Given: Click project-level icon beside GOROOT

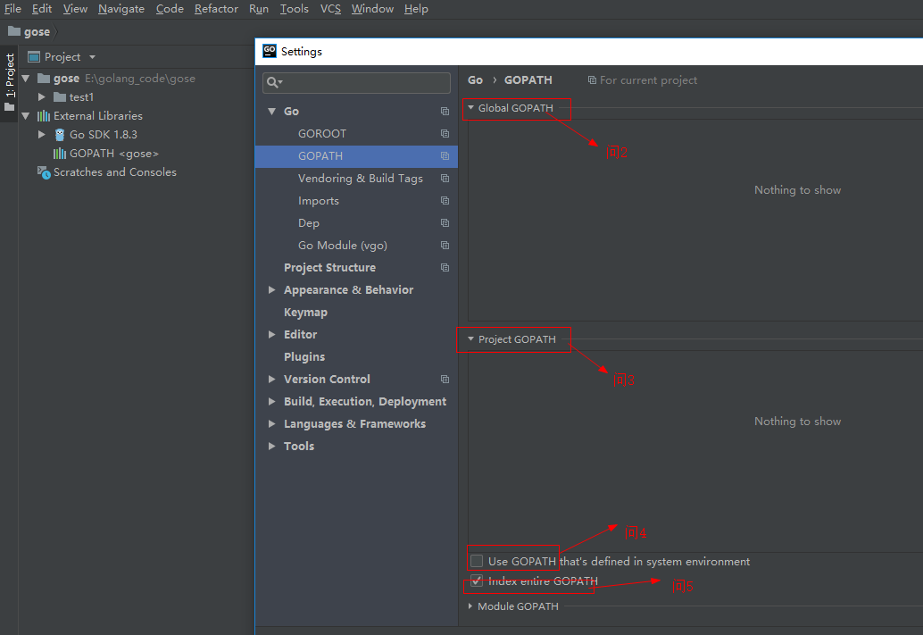Looking at the screenshot, I should (x=445, y=134).
